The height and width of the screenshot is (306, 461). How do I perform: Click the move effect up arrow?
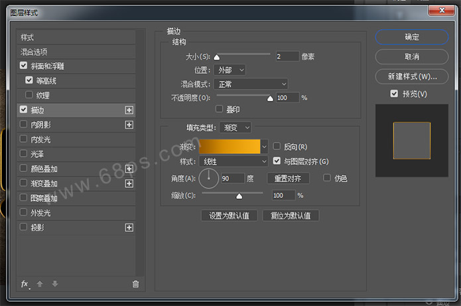coord(40,283)
